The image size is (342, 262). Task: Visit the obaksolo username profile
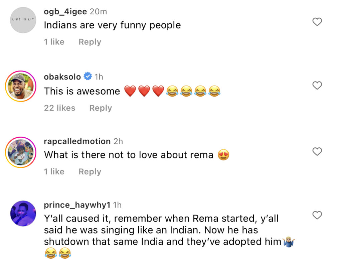point(62,77)
